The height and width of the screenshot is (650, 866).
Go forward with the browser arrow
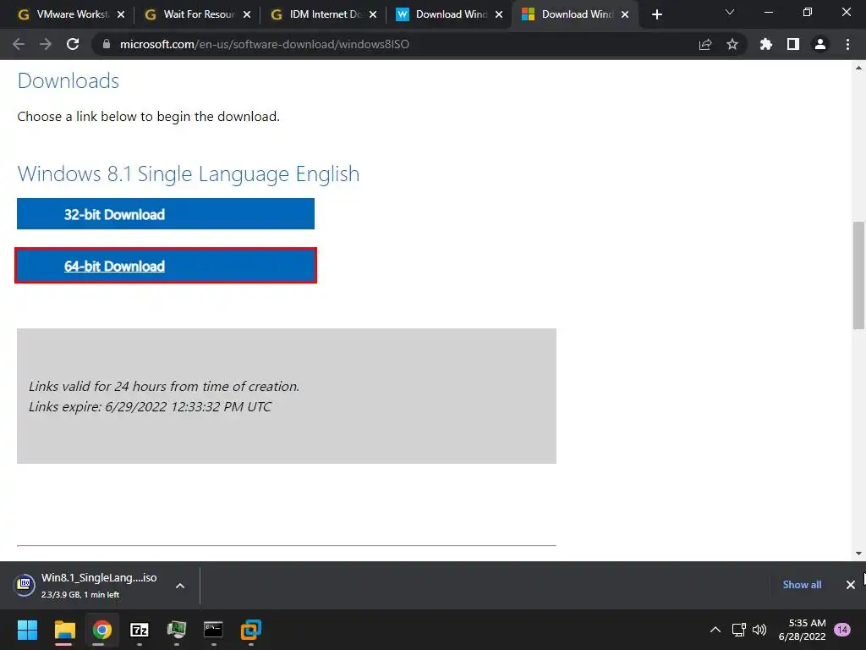[x=46, y=44]
